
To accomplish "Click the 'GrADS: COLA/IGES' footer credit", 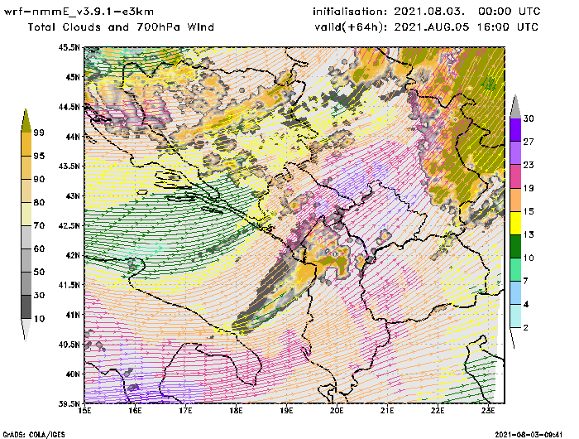I will [34, 435].
